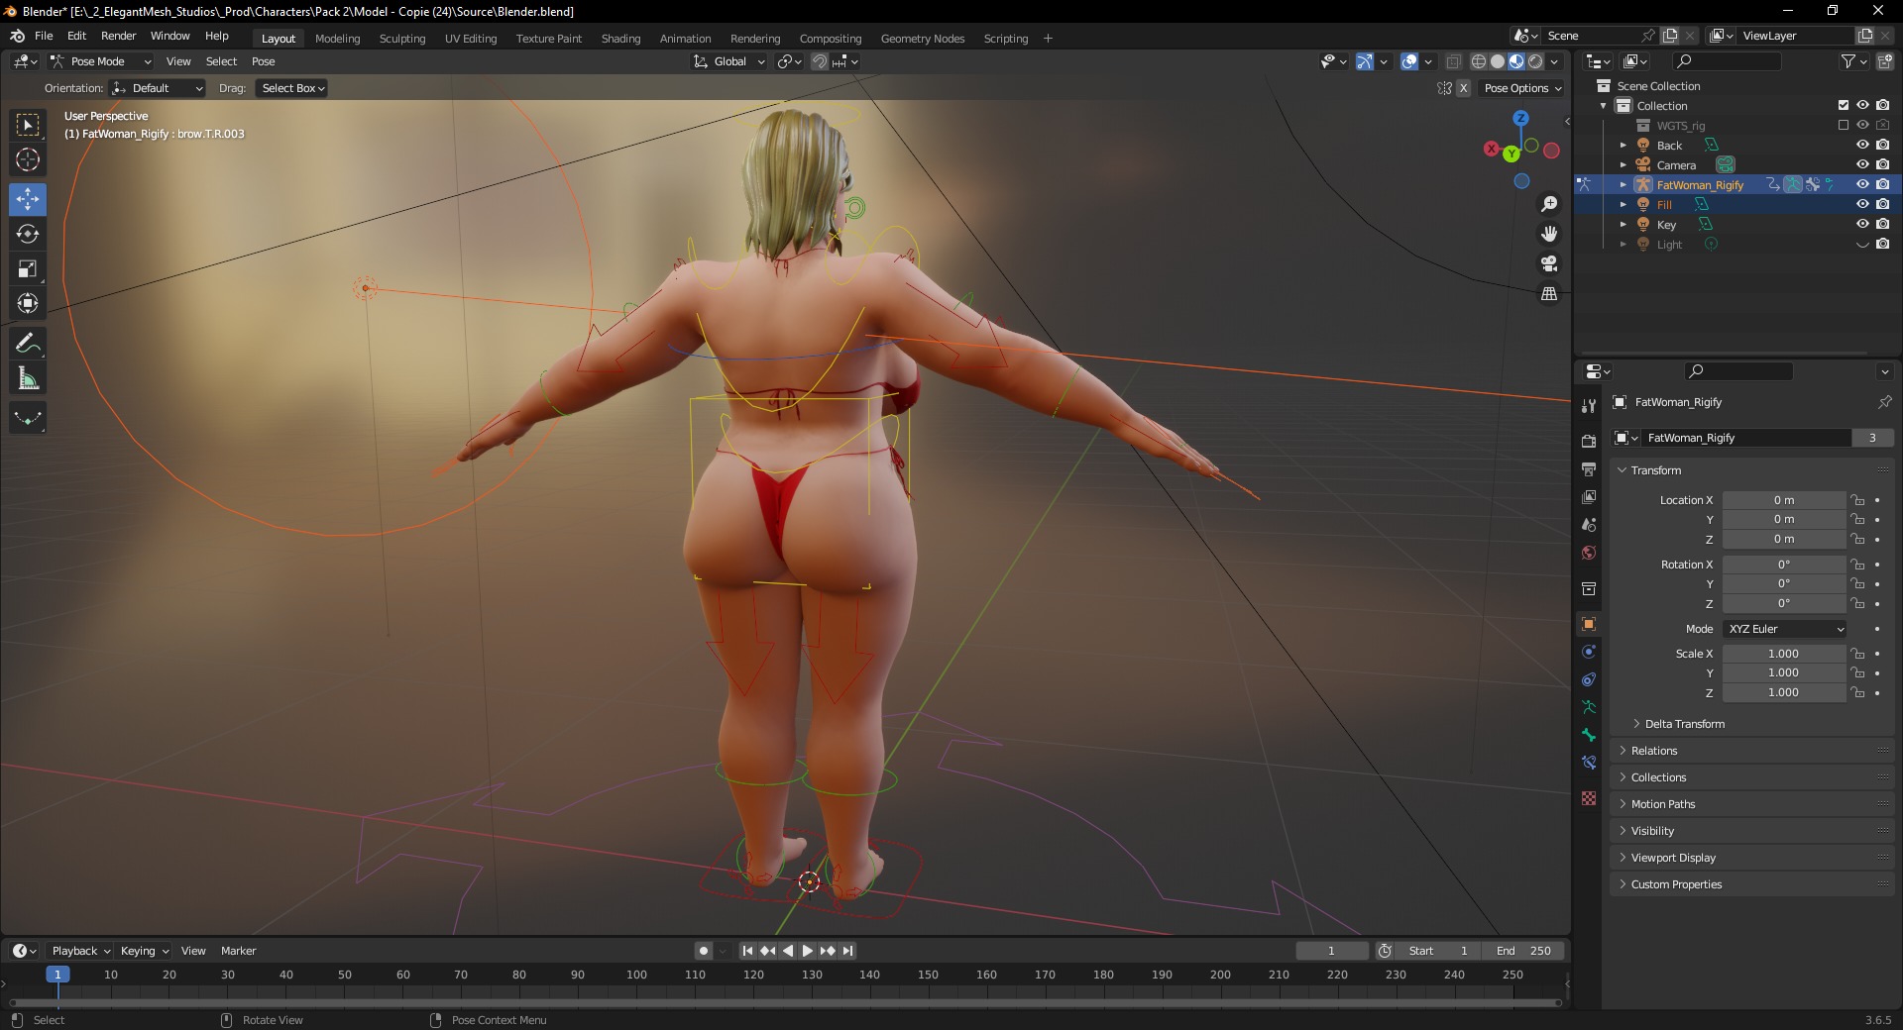The image size is (1903, 1030).
Task: Open the Render properties tab
Action: [1589, 441]
